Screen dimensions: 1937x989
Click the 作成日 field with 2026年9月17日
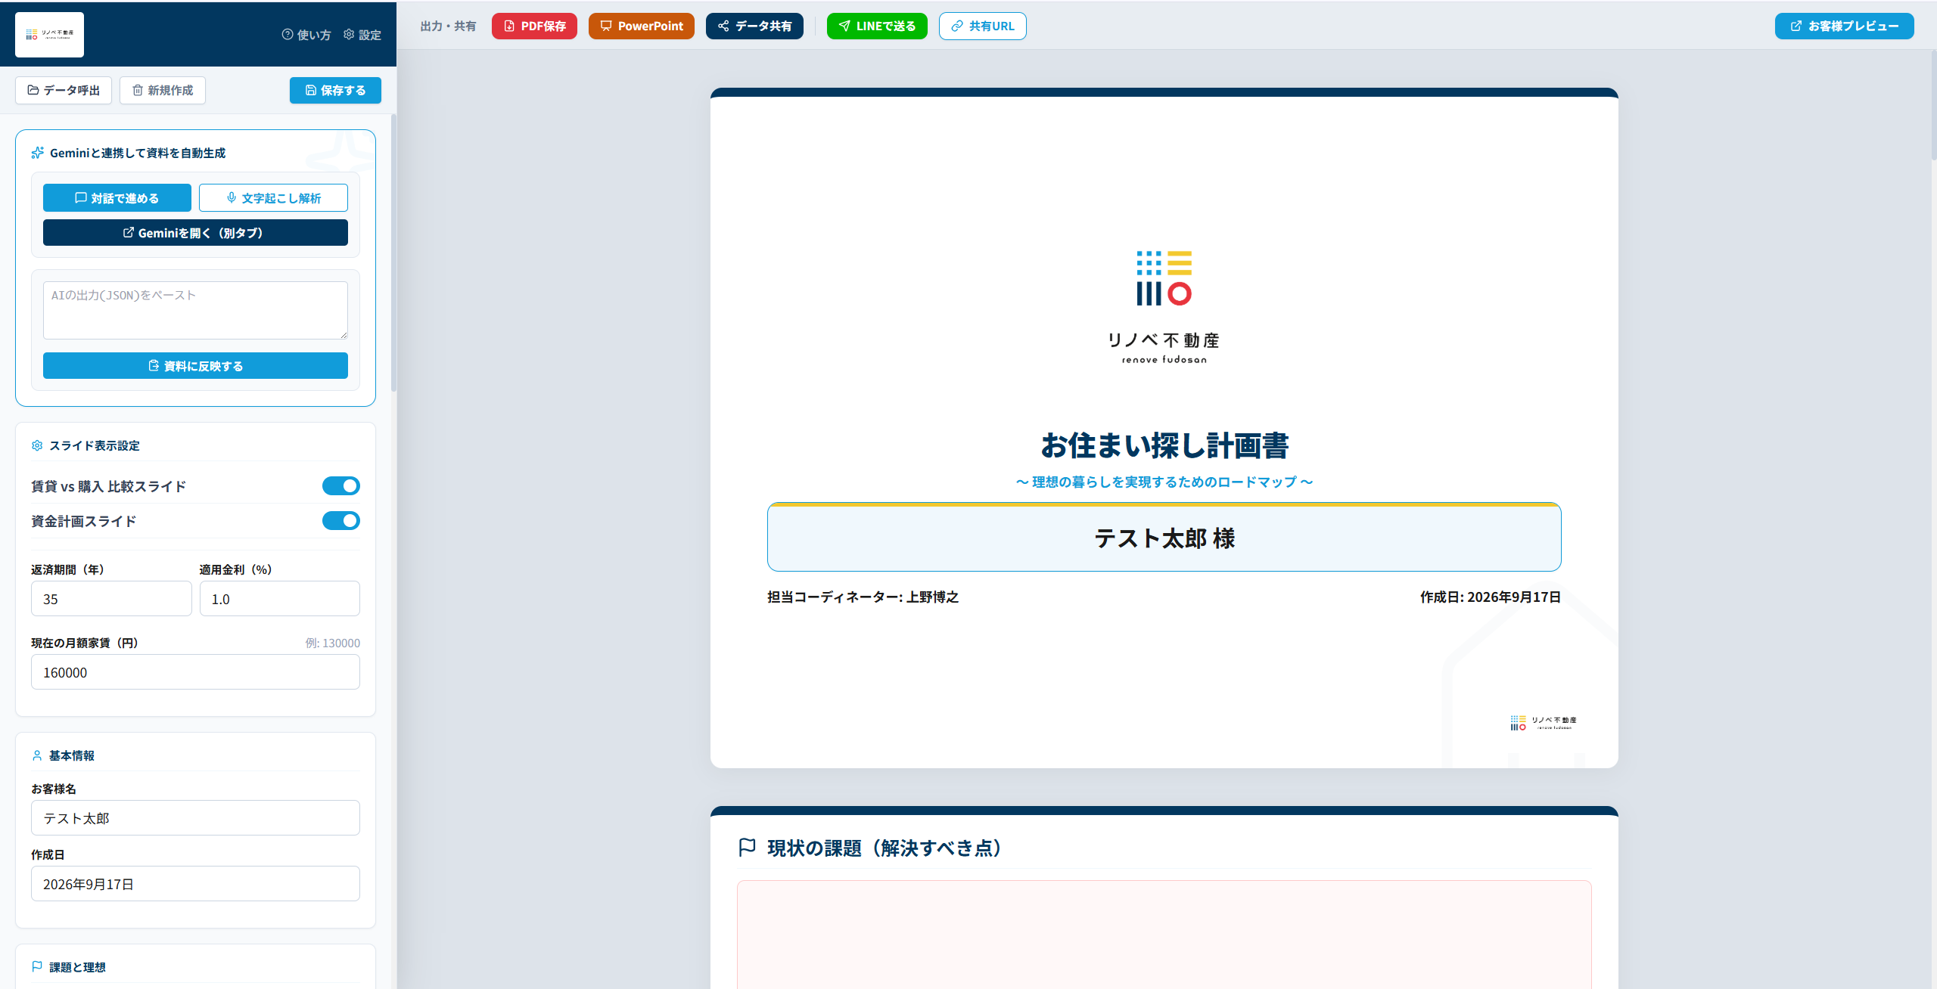click(x=195, y=884)
